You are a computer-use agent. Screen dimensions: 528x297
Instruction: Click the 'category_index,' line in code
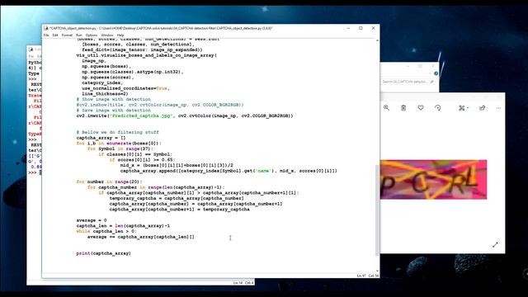[x=102, y=82]
